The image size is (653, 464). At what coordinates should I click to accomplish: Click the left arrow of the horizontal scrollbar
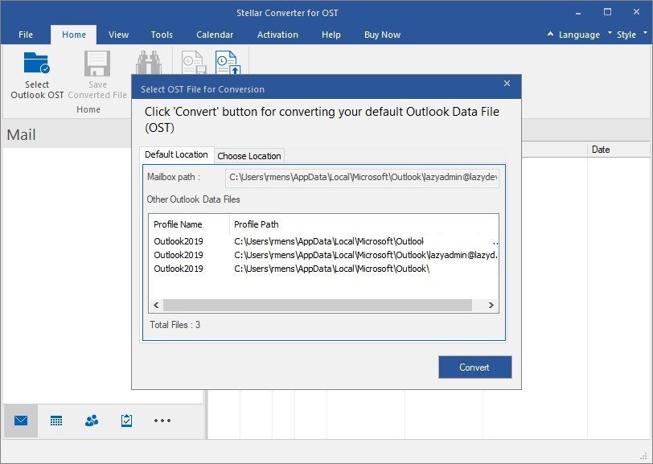click(x=156, y=305)
